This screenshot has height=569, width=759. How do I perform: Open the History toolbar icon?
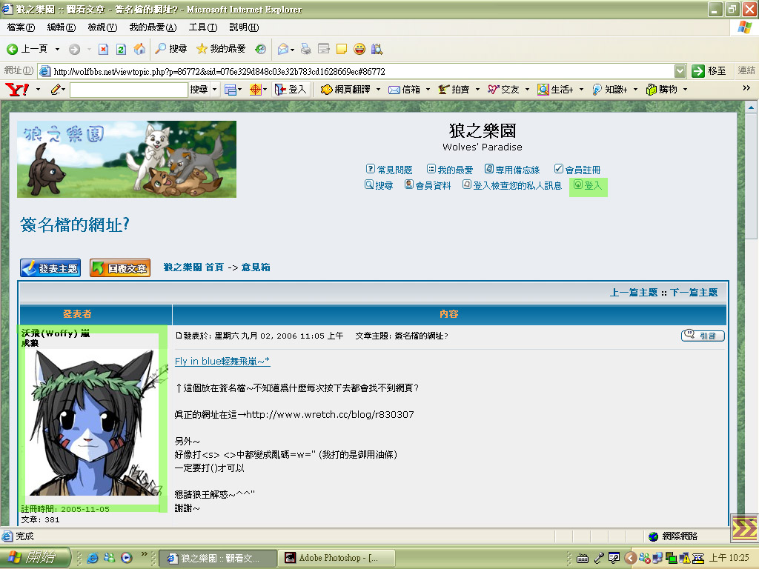(x=261, y=49)
